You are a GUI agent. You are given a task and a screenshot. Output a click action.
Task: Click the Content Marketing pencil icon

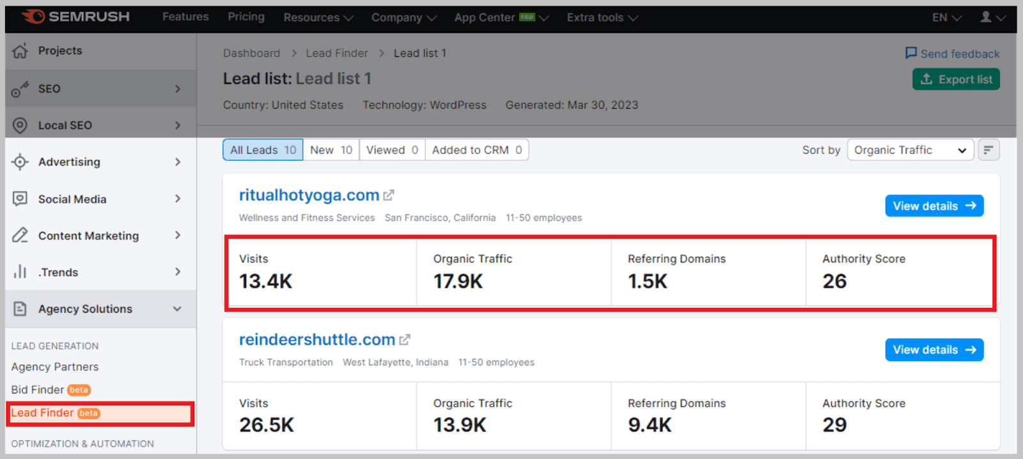pos(20,235)
